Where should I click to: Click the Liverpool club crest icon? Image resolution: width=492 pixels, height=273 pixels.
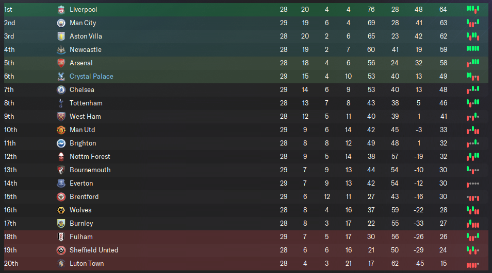61,10
